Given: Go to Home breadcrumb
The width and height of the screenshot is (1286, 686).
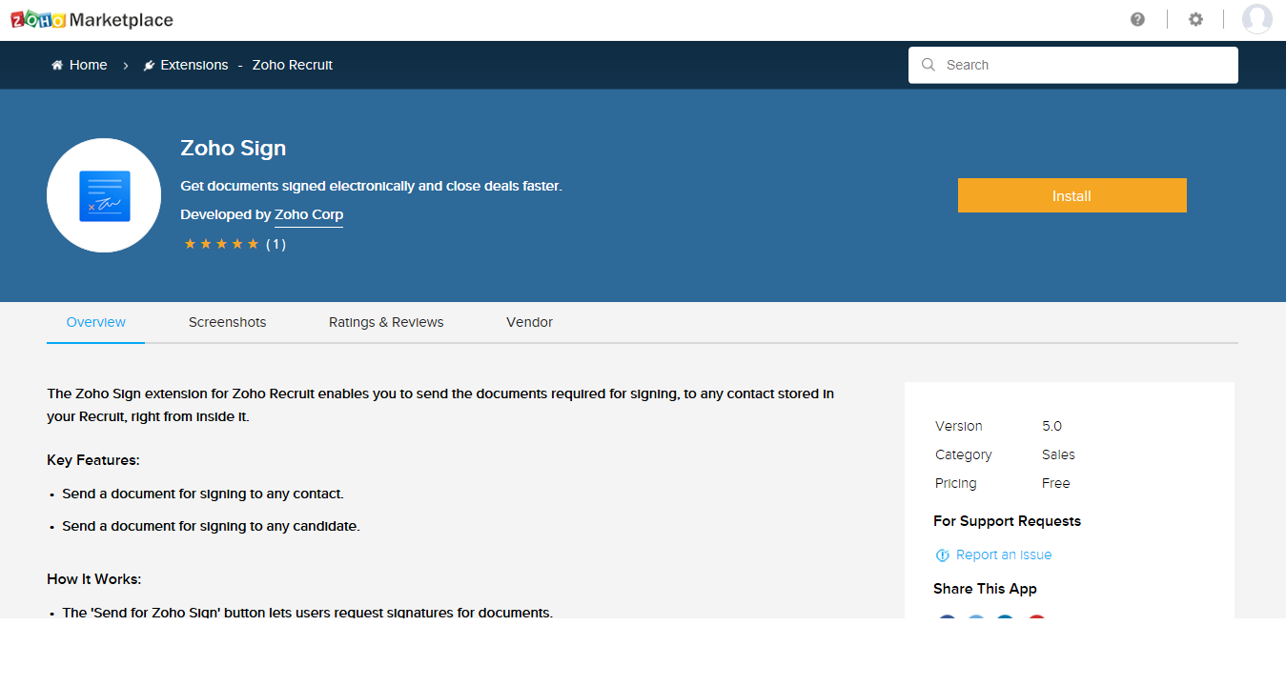Looking at the screenshot, I should click(88, 65).
